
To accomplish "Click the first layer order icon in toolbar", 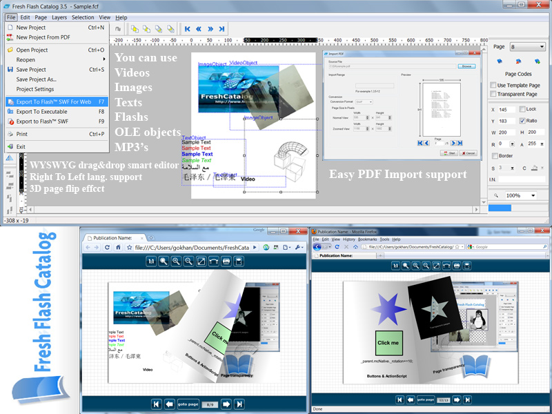I will [x=135, y=29].
